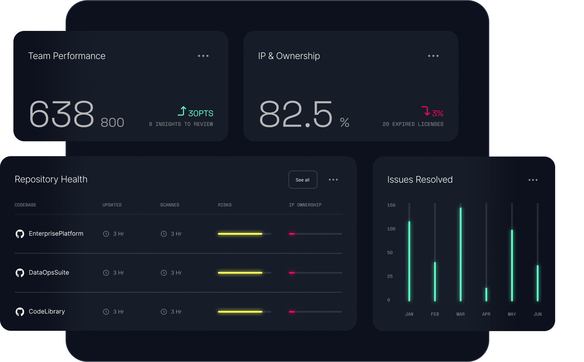Viewport: 584px width, 362px height.
Task: Click the FEB bar in Issues Resolved
Action: (x=435, y=281)
